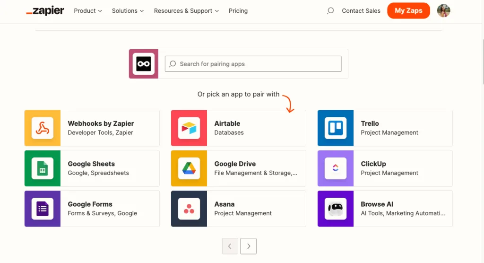Choose the Trello app icon
Screen dimensions: 484x263
pyautogui.click(x=336, y=128)
